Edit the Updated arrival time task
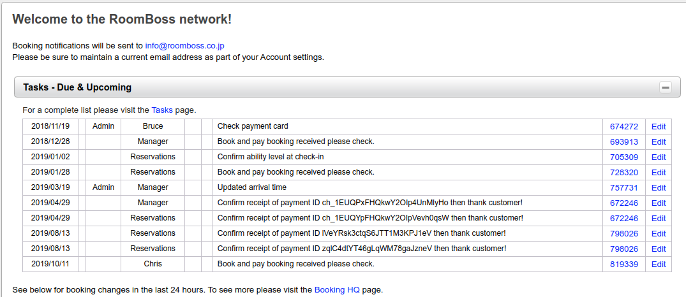Viewport: 686px width, 297px height. pyautogui.click(x=659, y=188)
